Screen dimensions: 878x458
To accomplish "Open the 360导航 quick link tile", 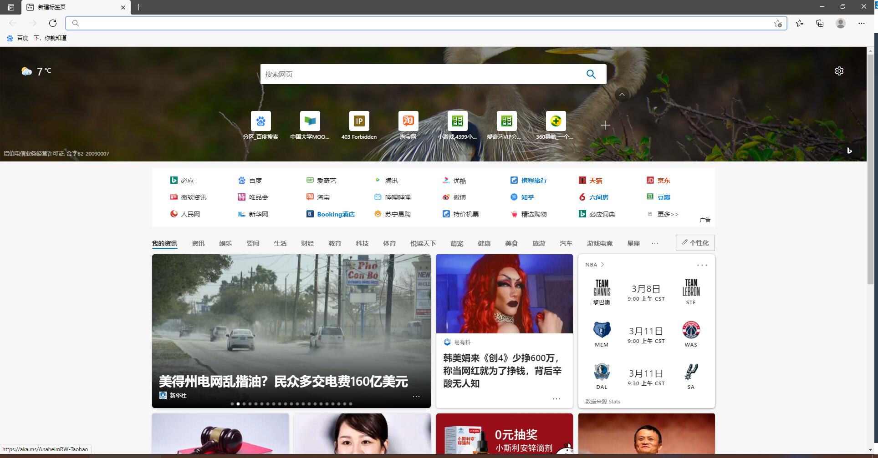I will pos(556,126).
